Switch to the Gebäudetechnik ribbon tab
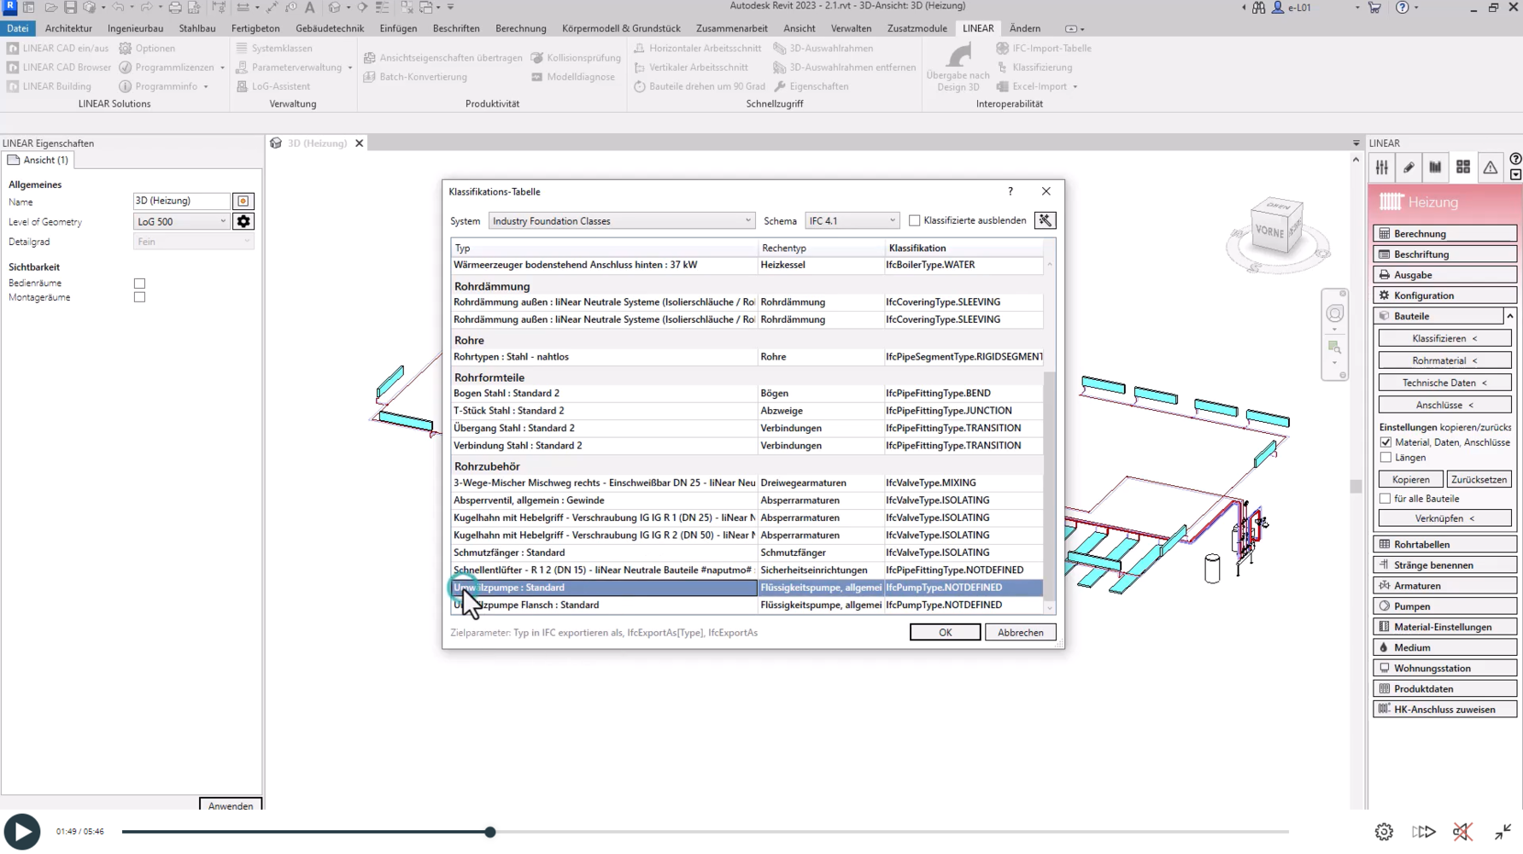This screenshot has height=854, width=1523. click(330, 28)
